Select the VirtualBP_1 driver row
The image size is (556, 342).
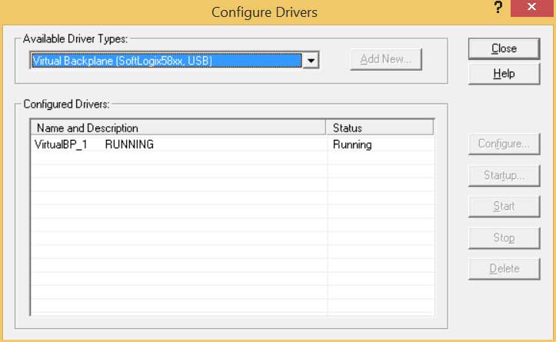tap(232, 144)
